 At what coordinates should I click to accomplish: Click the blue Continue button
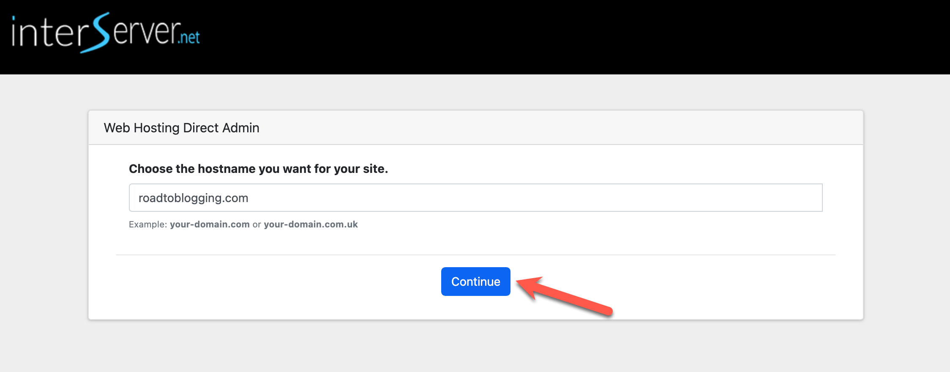(475, 282)
